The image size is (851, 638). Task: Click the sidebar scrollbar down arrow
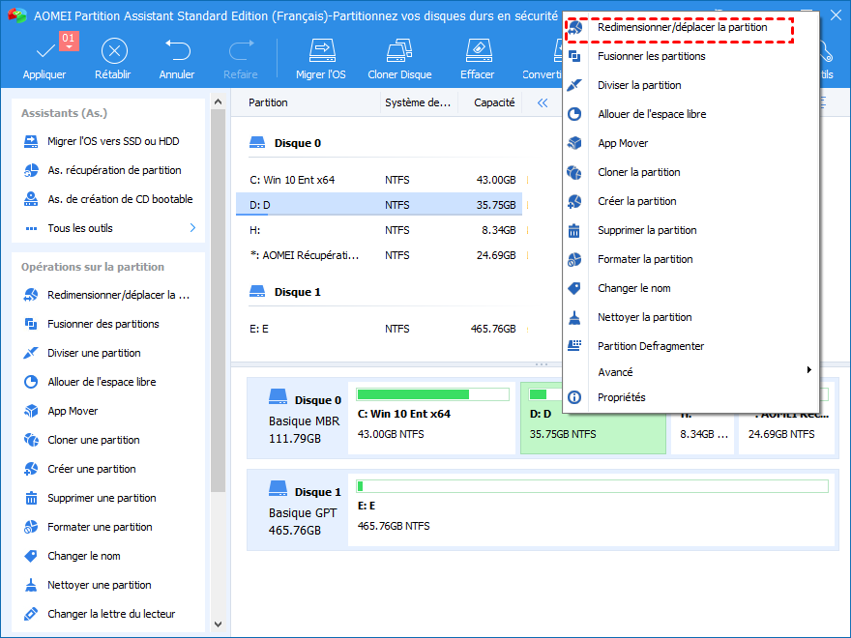tap(219, 624)
